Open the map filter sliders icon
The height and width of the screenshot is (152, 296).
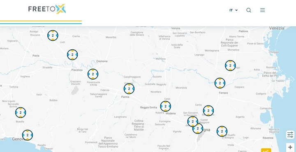[290, 135]
